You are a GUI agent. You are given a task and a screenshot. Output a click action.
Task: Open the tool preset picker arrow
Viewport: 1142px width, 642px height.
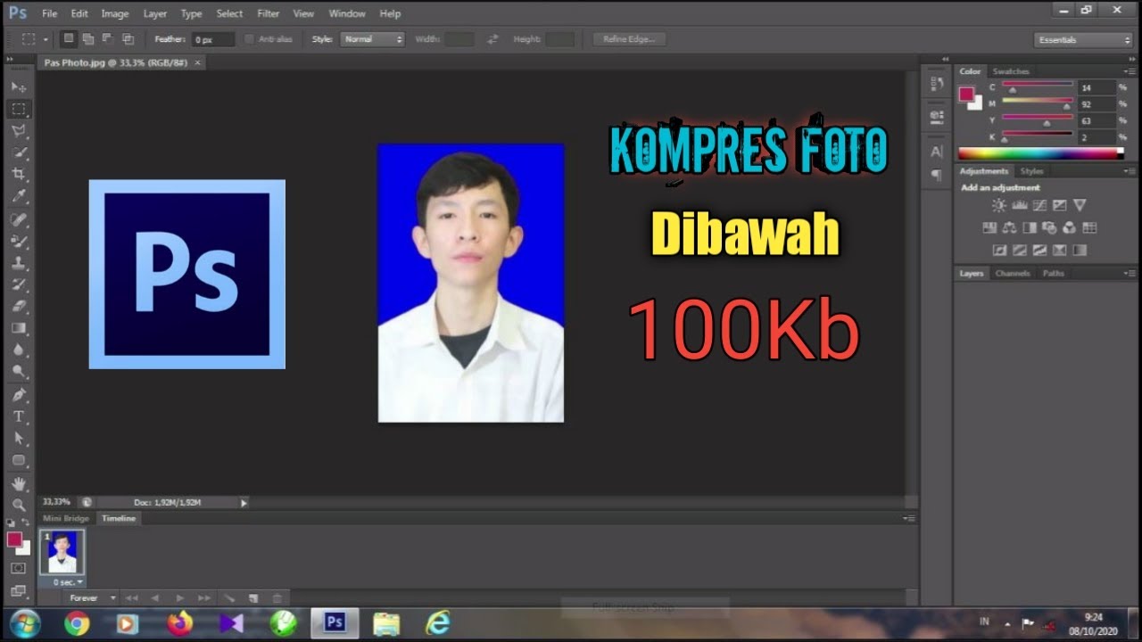pyautogui.click(x=46, y=40)
